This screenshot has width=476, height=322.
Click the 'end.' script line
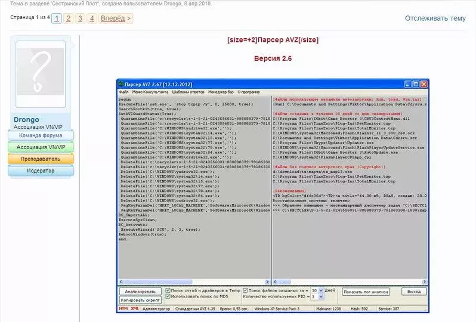pos(123,239)
